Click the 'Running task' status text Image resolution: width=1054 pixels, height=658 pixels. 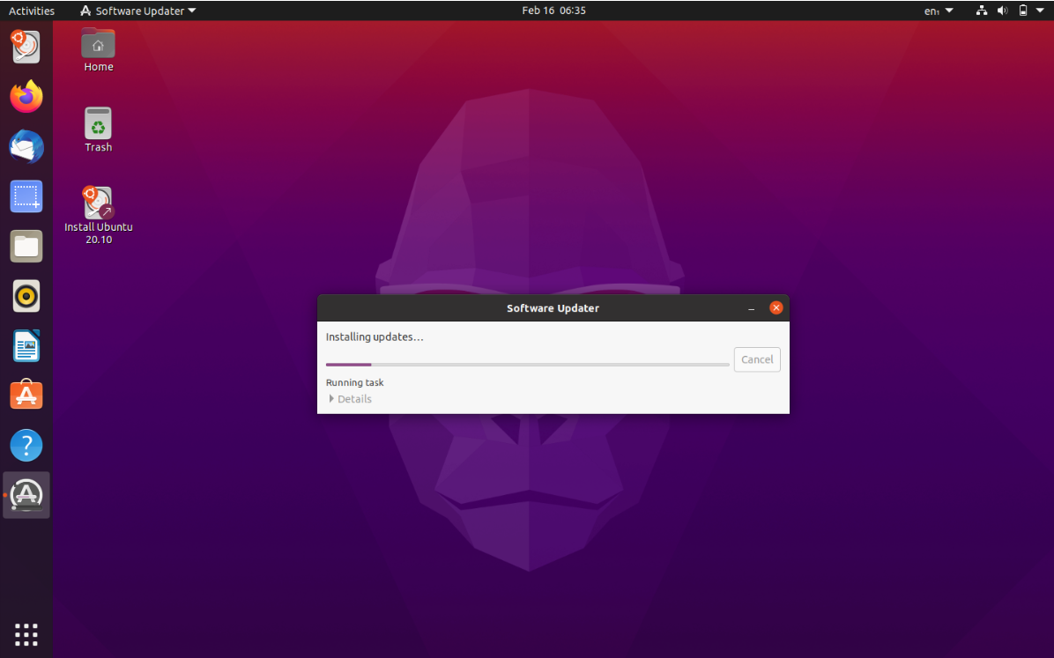(x=355, y=382)
